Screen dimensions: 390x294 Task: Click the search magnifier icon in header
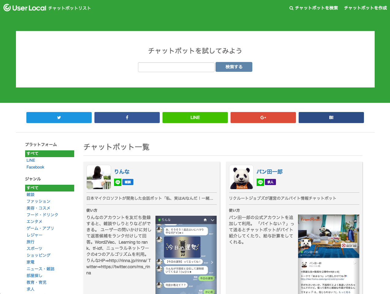291,8
